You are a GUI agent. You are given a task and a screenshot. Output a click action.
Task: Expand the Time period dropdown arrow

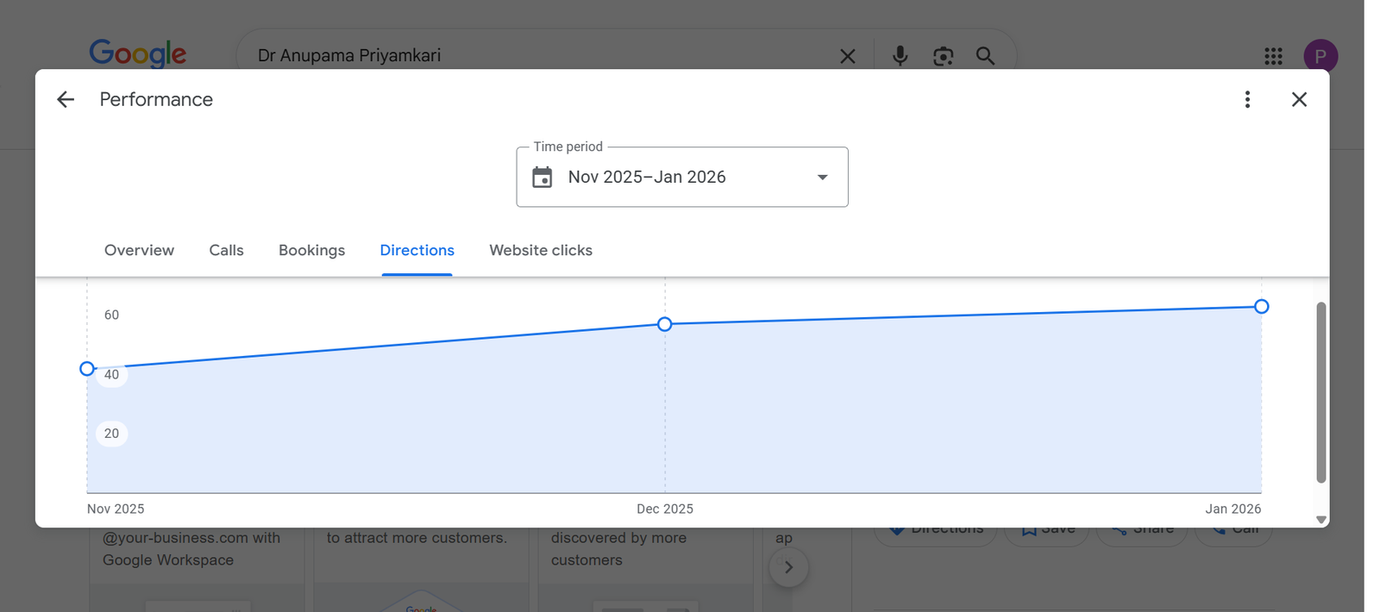click(x=822, y=178)
